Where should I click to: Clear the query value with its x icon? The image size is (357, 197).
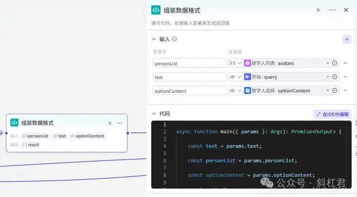[x=328, y=77]
